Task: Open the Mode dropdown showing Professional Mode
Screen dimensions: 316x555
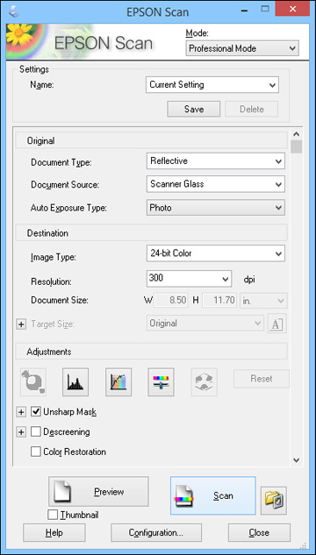Action: [x=242, y=48]
